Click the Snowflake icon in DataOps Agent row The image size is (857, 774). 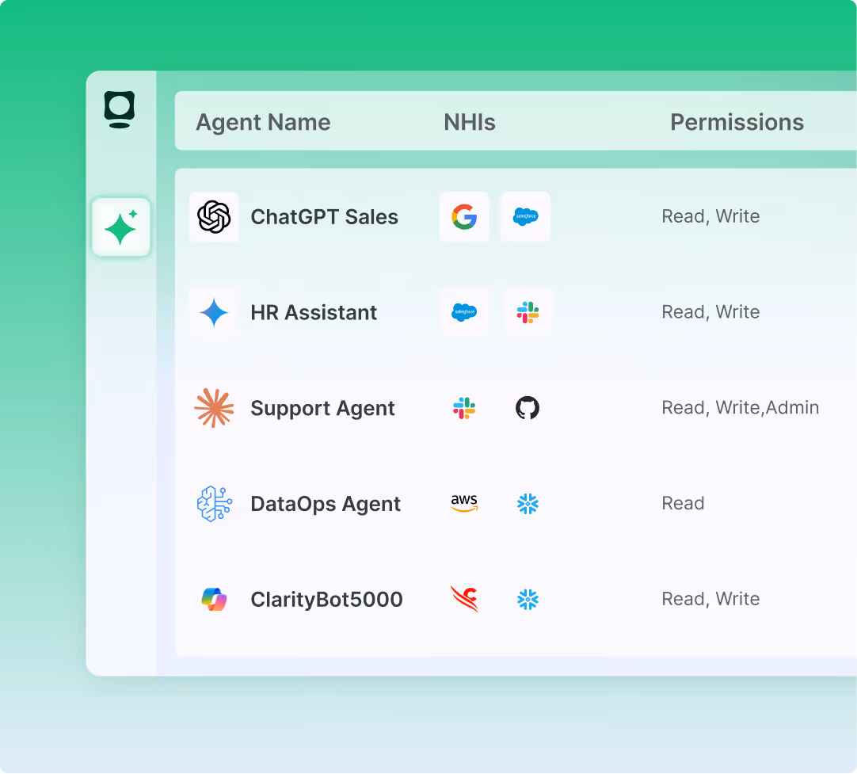click(x=528, y=503)
